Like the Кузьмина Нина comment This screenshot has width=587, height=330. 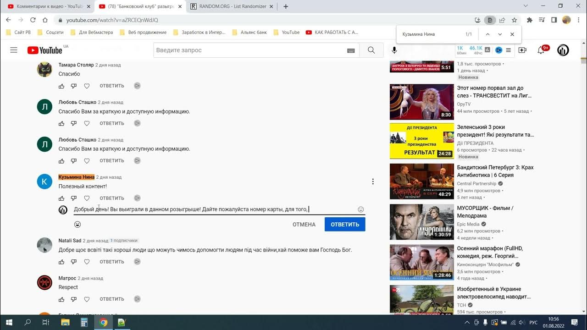pyautogui.click(x=61, y=198)
